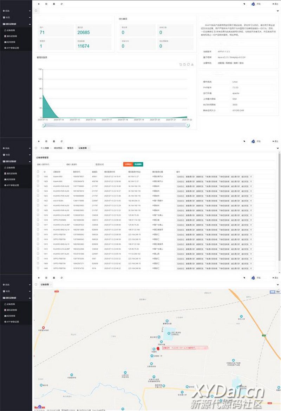Click 查看通讯录 in row ID 1429
This screenshot has height=411, width=281.
pos(190,181)
